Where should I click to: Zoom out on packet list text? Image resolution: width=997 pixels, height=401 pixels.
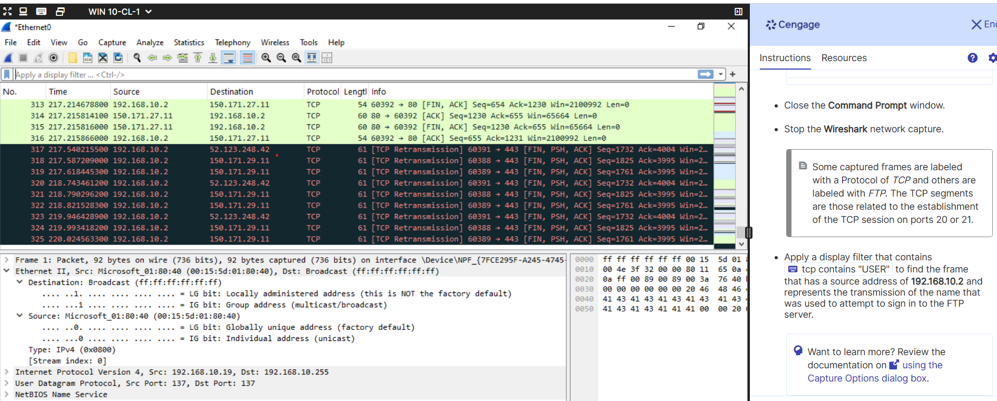coord(281,58)
